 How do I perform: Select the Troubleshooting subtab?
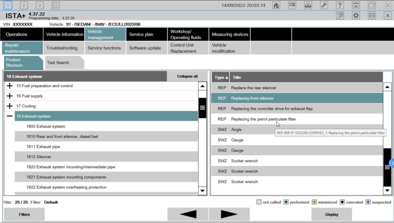click(64, 48)
